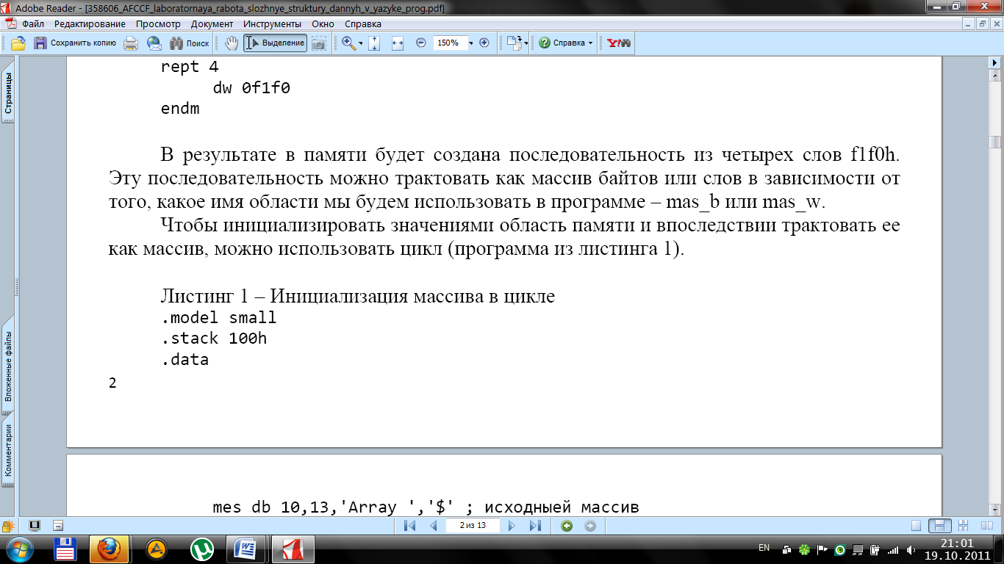This screenshot has height=564, width=1004.
Task: Go to first page button
Action: (x=410, y=526)
